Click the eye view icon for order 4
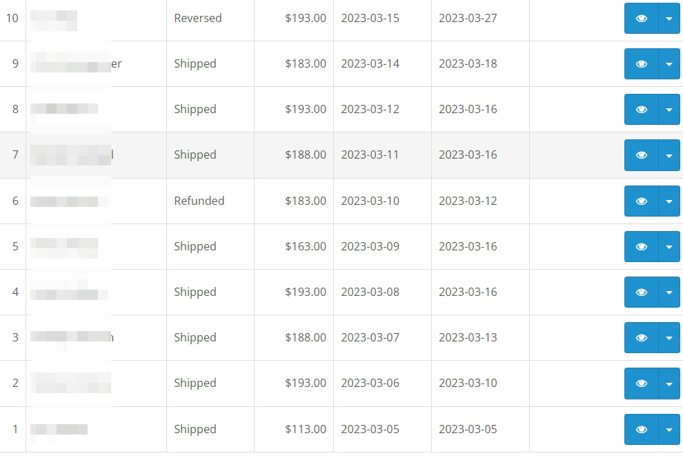 click(641, 292)
